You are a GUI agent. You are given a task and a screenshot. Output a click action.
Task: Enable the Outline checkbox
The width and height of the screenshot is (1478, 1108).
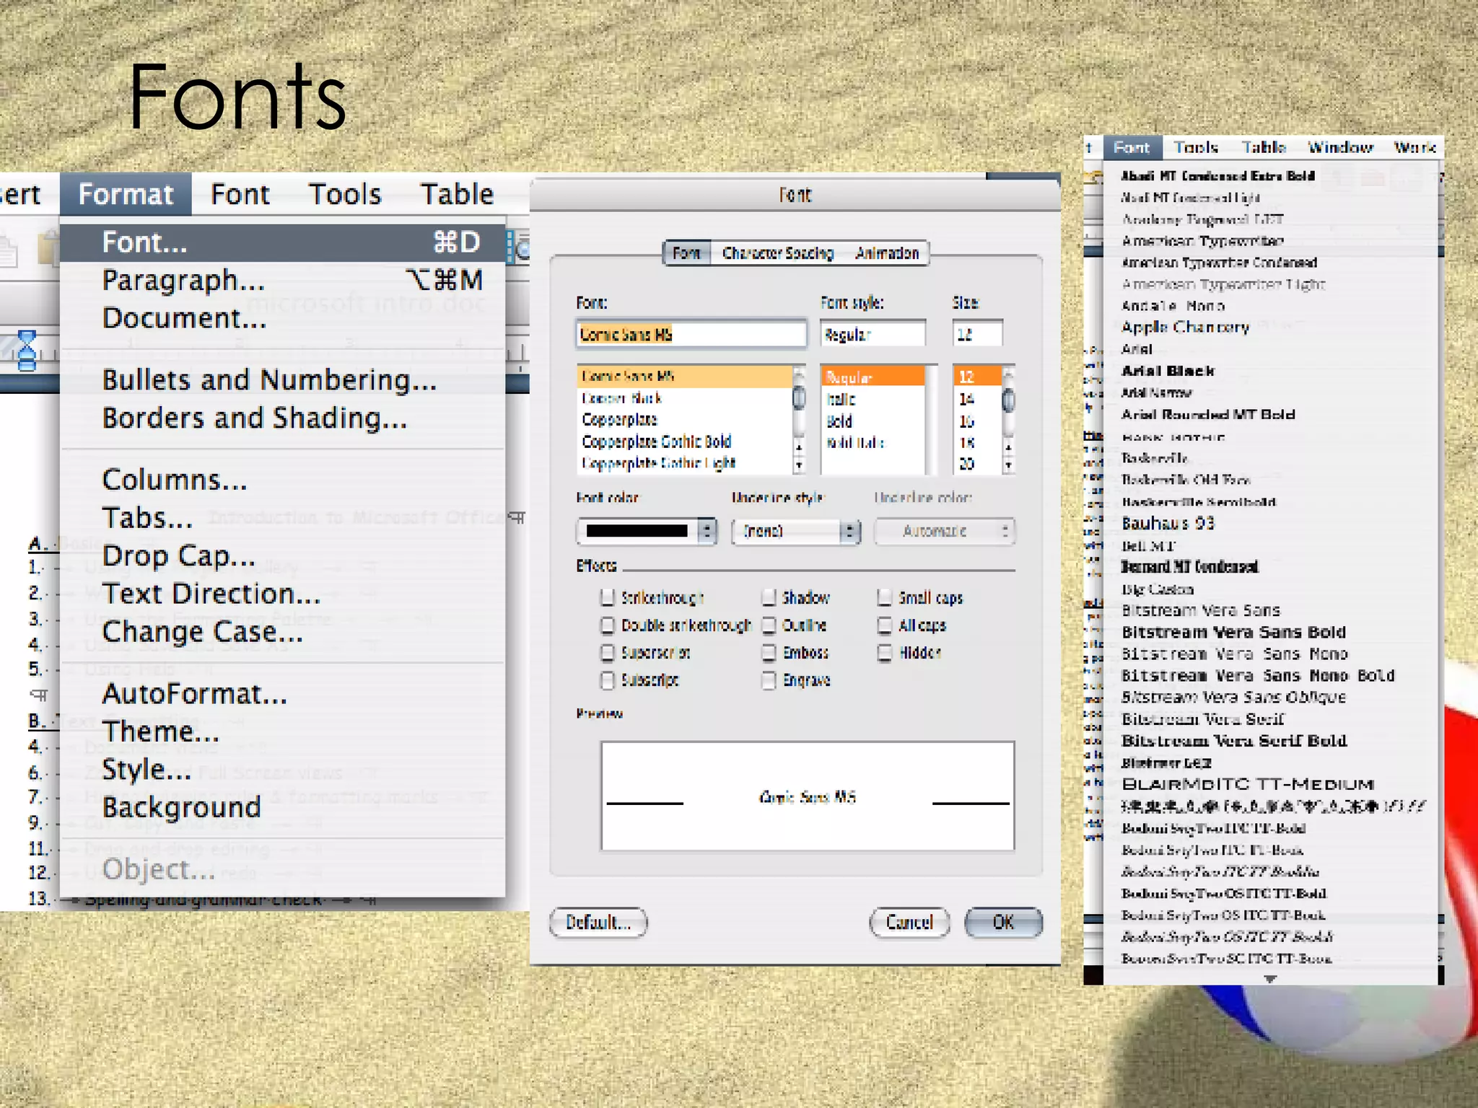pos(769,625)
